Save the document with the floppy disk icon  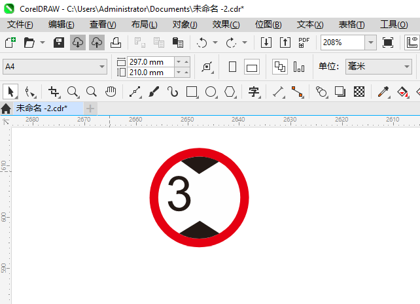coord(59,42)
